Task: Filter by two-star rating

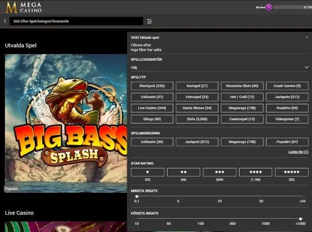Action: (183, 172)
